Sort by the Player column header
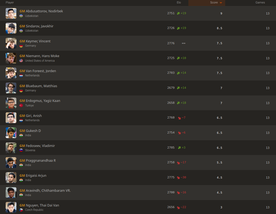Screen dimensions: 276x214 [x=10, y=2]
